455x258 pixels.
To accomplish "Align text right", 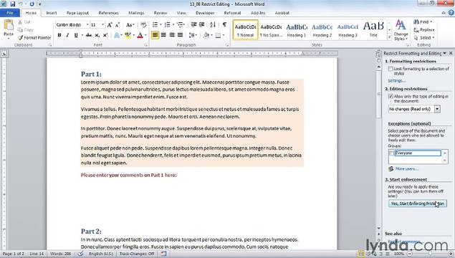I will (x=172, y=35).
